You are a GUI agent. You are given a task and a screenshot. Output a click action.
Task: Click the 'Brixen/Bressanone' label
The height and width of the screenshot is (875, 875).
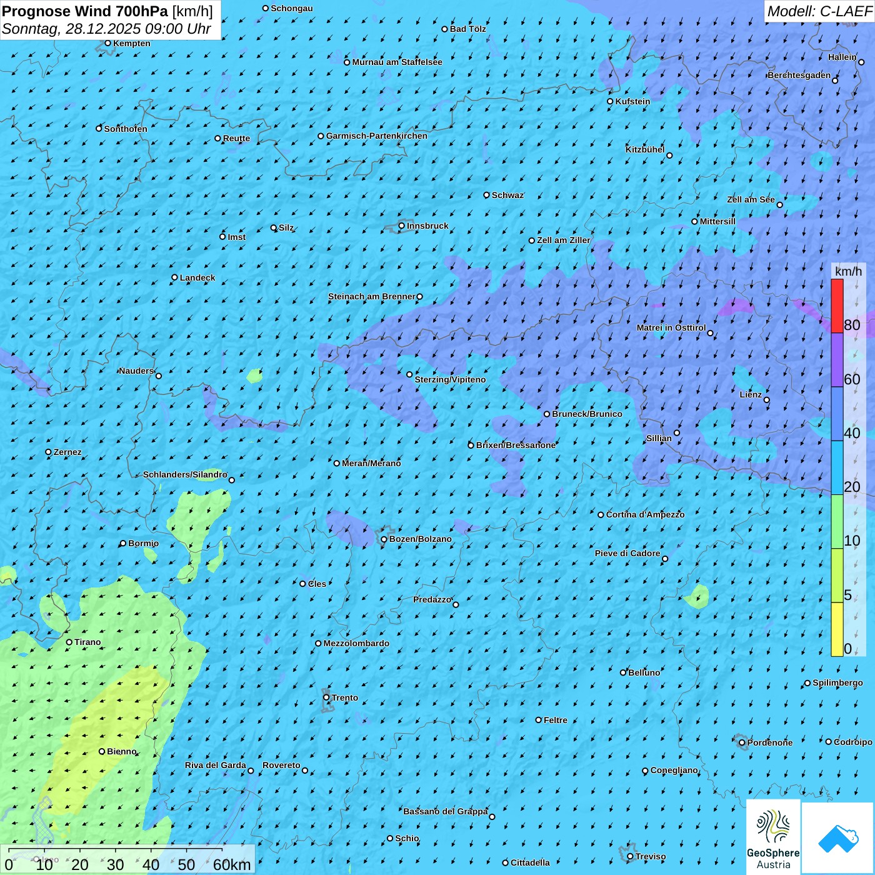(516, 445)
